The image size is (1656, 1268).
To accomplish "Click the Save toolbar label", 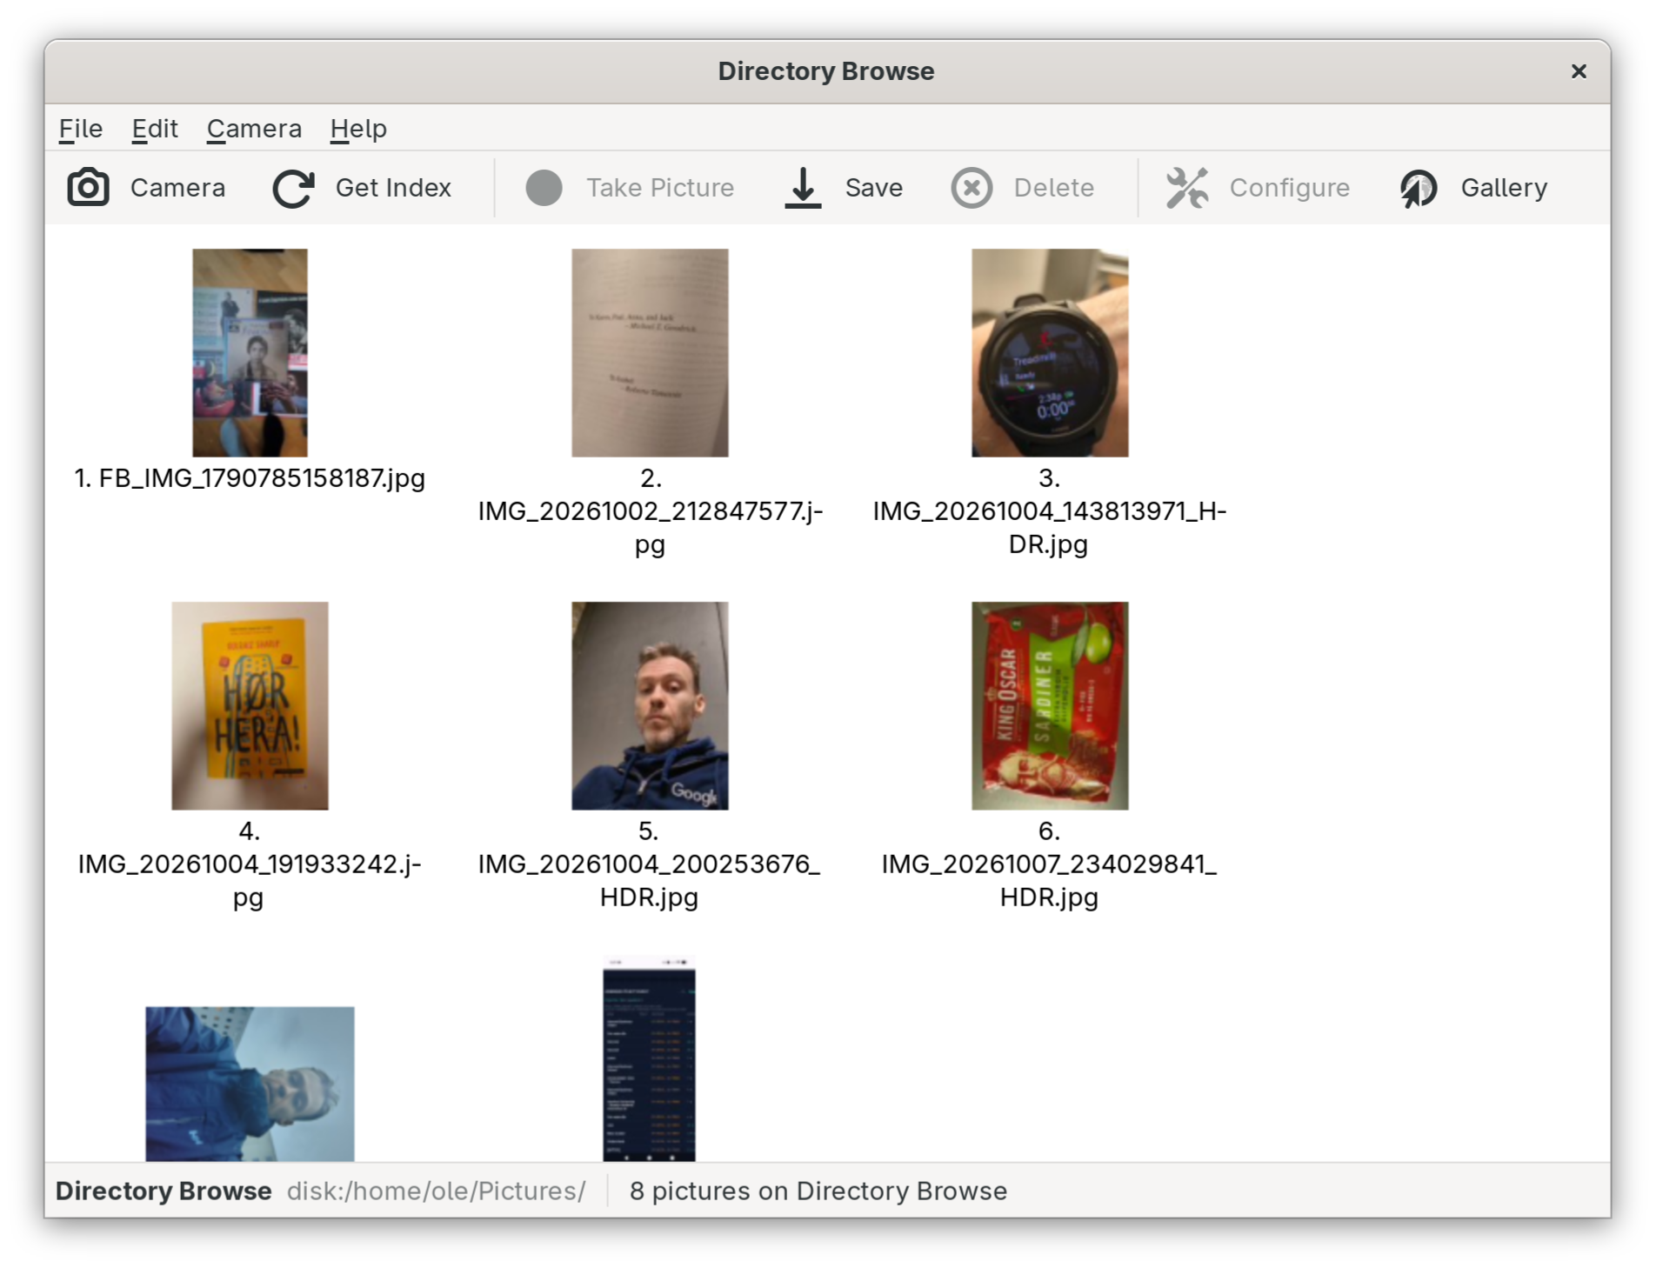I will pos(874,188).
